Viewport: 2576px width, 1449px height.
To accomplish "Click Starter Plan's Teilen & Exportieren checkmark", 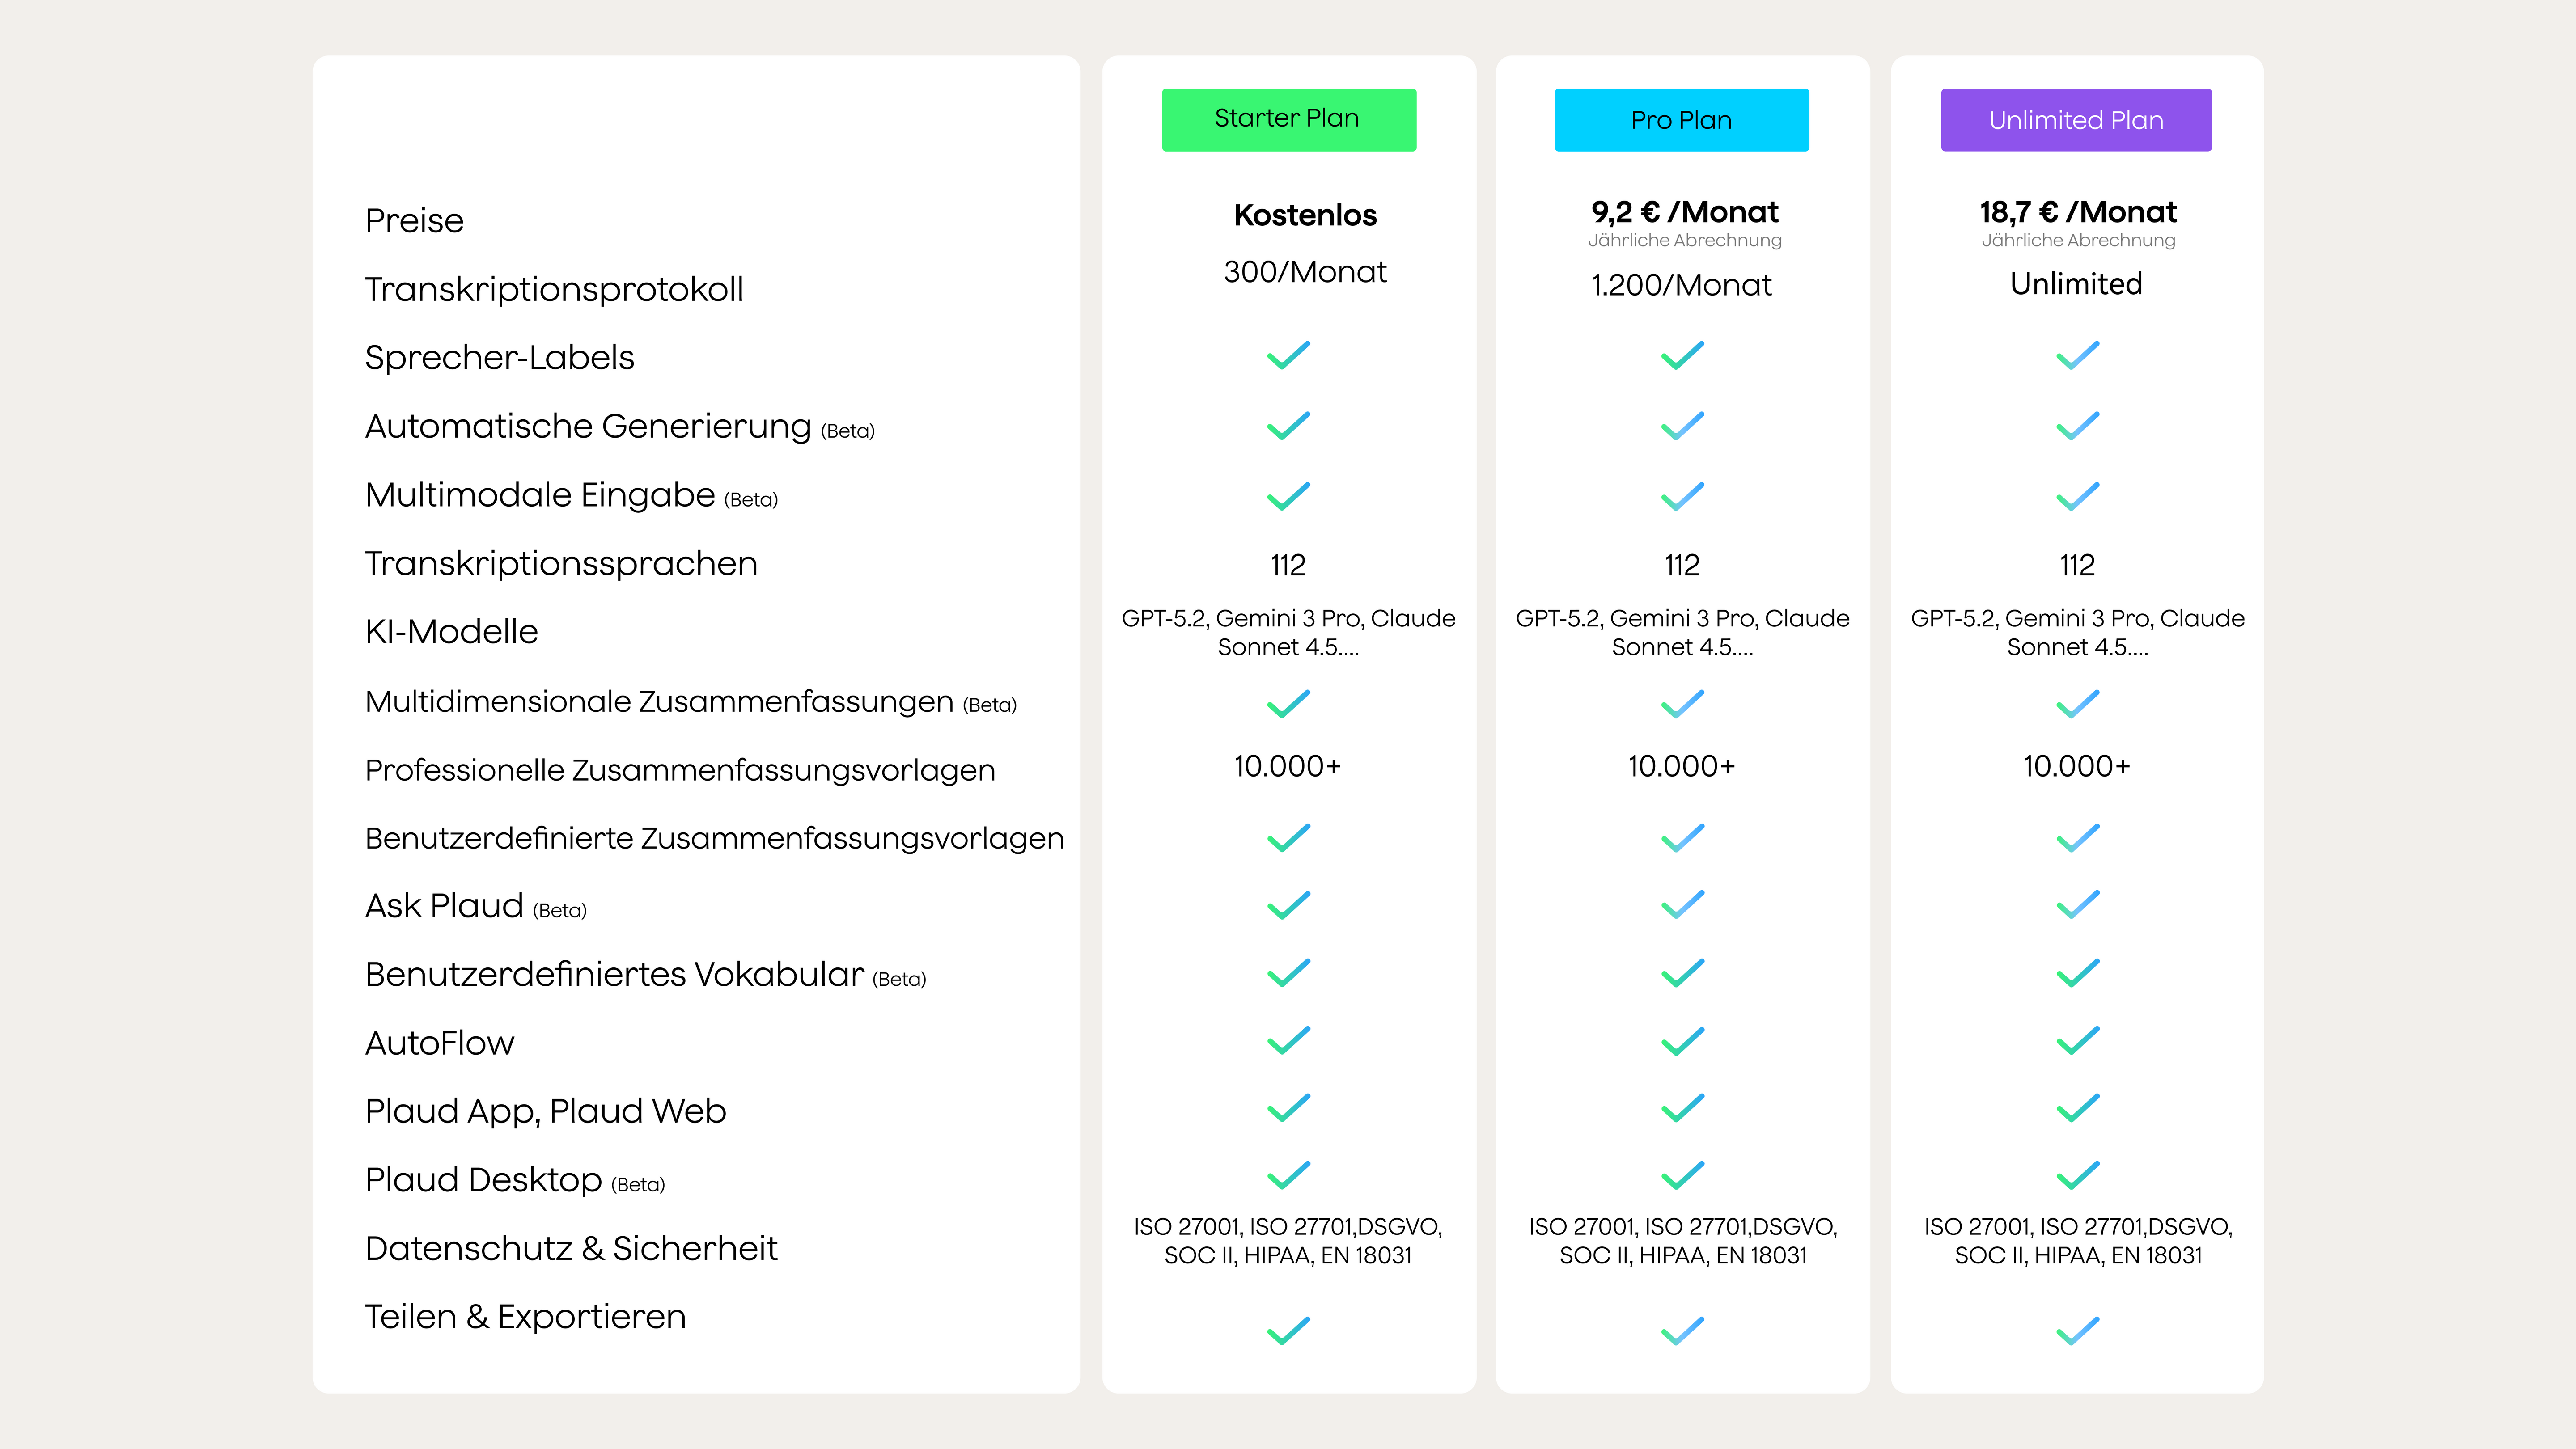I will [1288, 1331].
